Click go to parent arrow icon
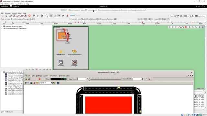207x116 pixels. [x=176, y=27]
